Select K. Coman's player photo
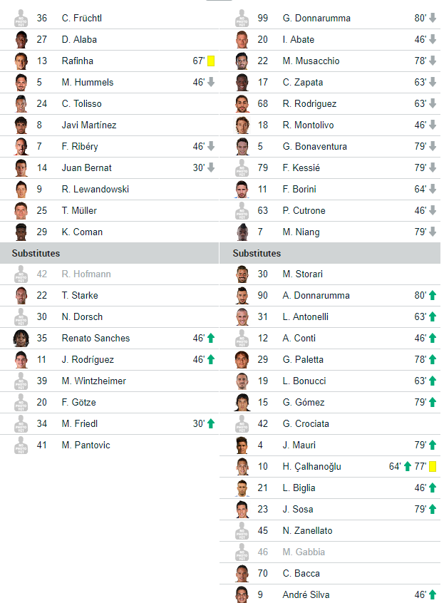444x603 pixels. coord(21,232)
